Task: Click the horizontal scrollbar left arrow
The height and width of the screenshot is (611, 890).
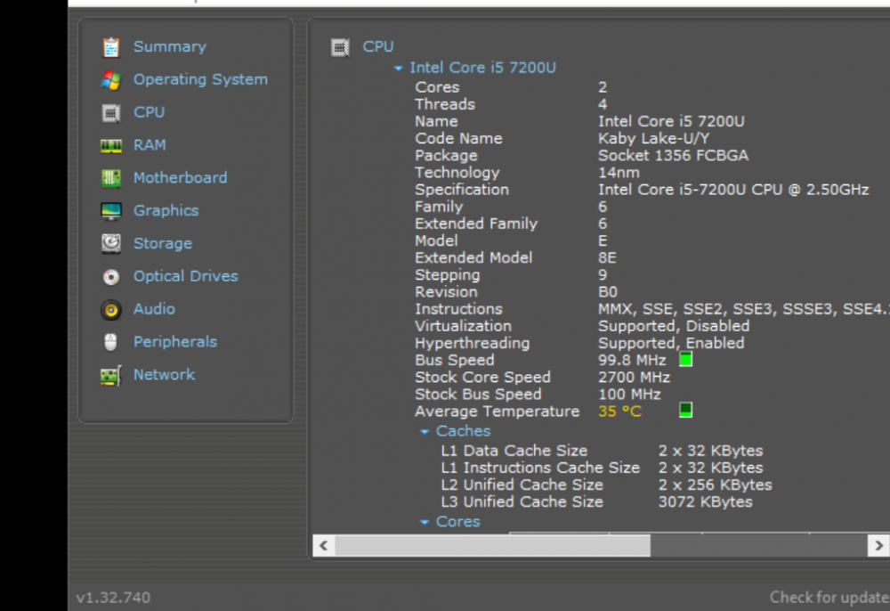Action: point(323,545)
